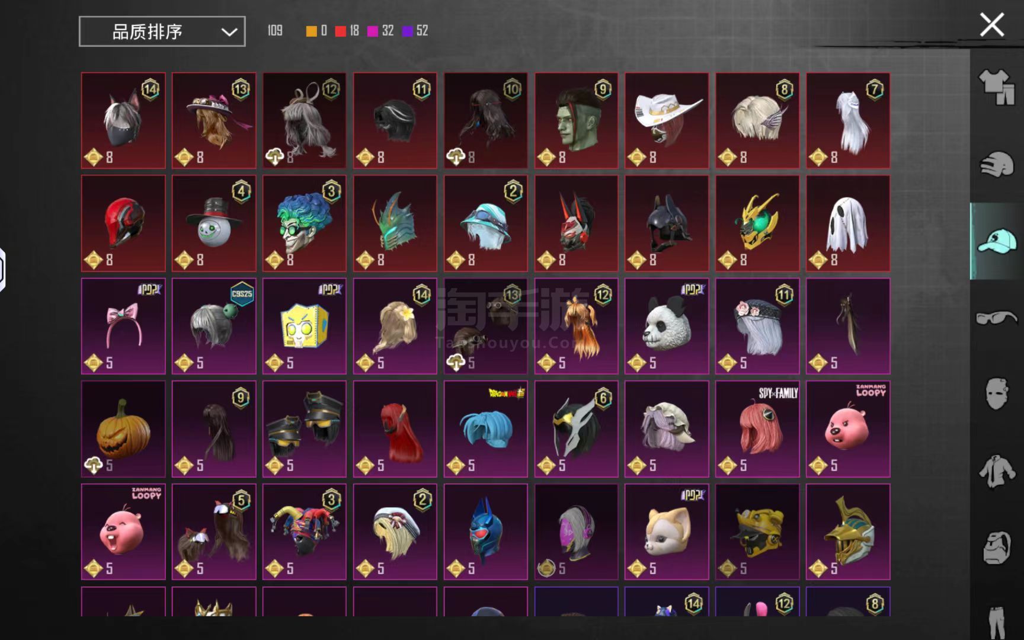
Task: Select the teal cap headwear tab
Action: click(x=997, y=241)
